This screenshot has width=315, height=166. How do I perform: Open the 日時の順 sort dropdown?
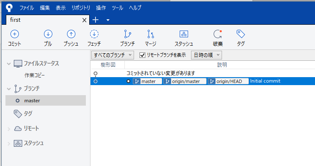(207, 55)
